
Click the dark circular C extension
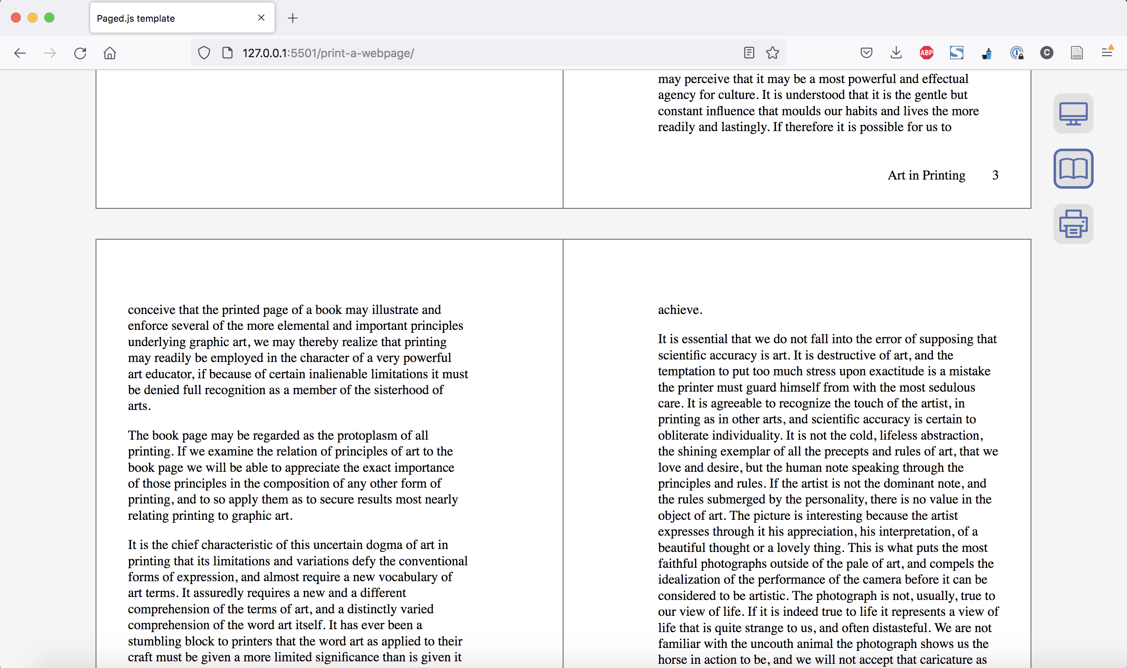1047,53
